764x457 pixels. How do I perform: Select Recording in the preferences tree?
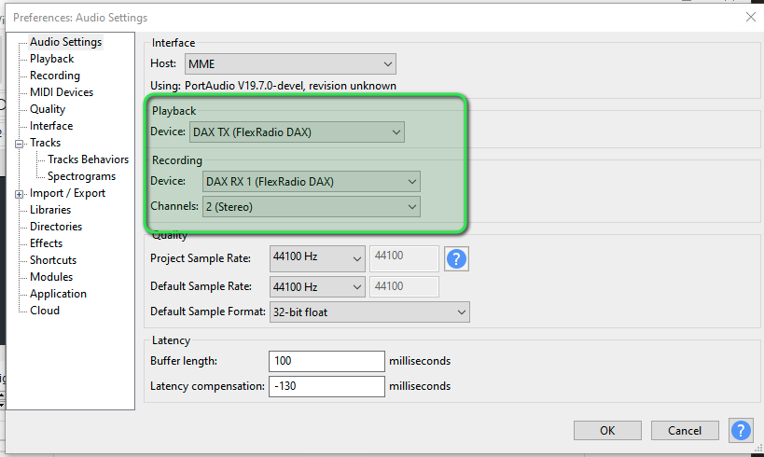pos(54,76)
